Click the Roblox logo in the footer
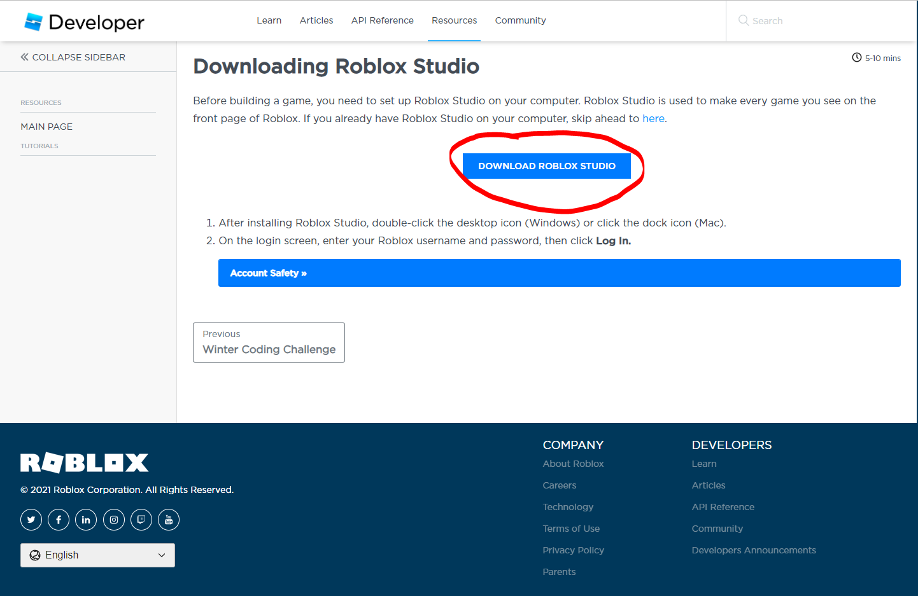The image size is (918, 596). click(x=84, y=462)
